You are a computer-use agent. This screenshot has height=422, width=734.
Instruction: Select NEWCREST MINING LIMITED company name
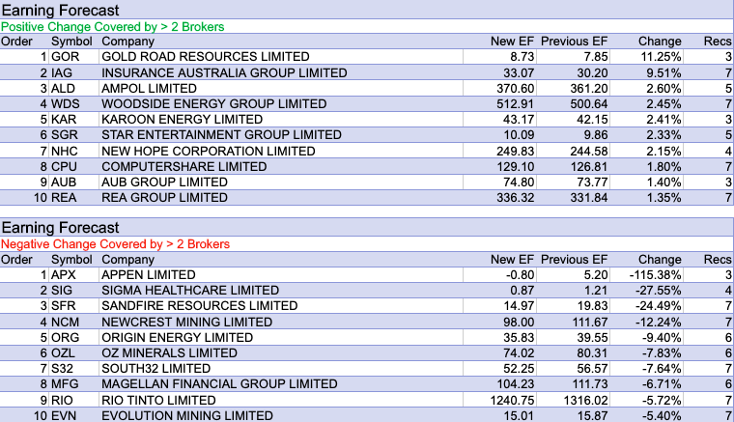coord(186,322)
